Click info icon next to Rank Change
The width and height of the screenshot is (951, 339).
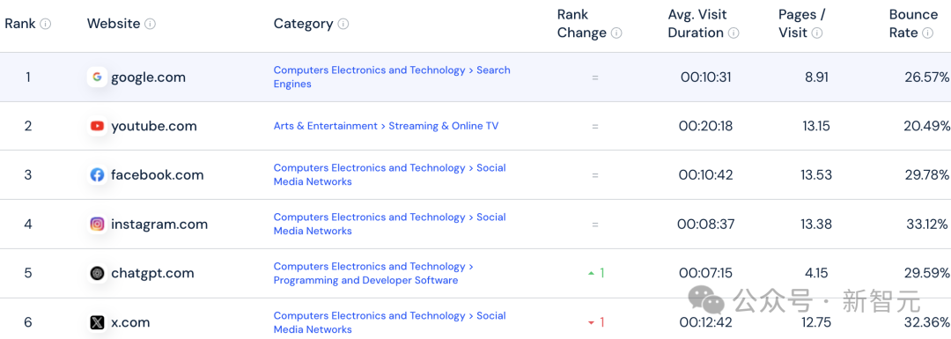(616, 33)
